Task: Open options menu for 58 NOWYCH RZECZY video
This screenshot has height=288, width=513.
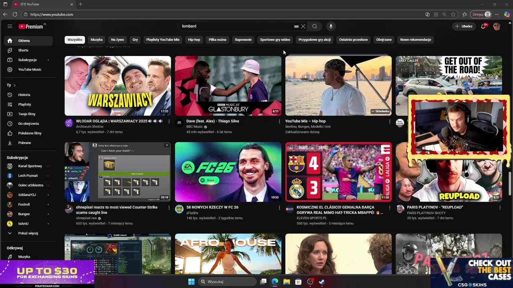Action: click(279, 208)
